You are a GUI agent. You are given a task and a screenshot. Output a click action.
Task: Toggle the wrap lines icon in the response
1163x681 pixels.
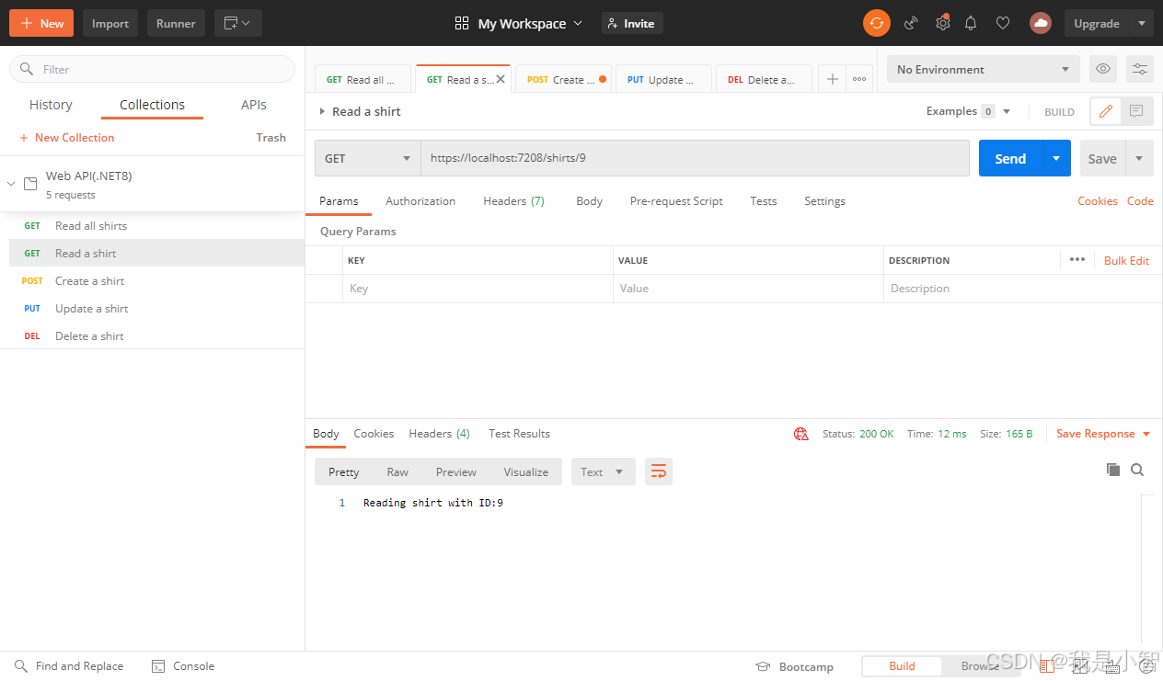(659, 471)
